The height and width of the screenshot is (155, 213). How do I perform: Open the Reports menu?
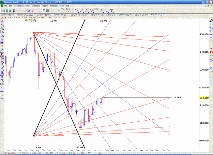[x=45, y=6]
